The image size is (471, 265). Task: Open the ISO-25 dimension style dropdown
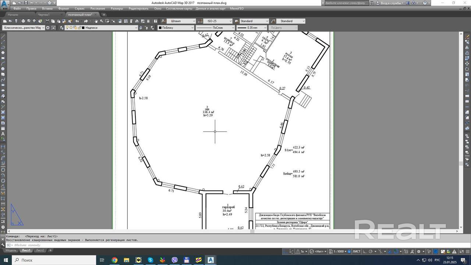[230, 21]
